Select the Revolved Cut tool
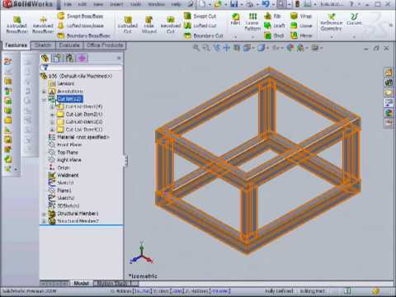This screenshot has width=396, height=297. point(171,25)
